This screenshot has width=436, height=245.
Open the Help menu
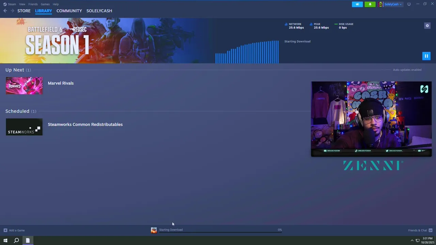tap(56, 4)
